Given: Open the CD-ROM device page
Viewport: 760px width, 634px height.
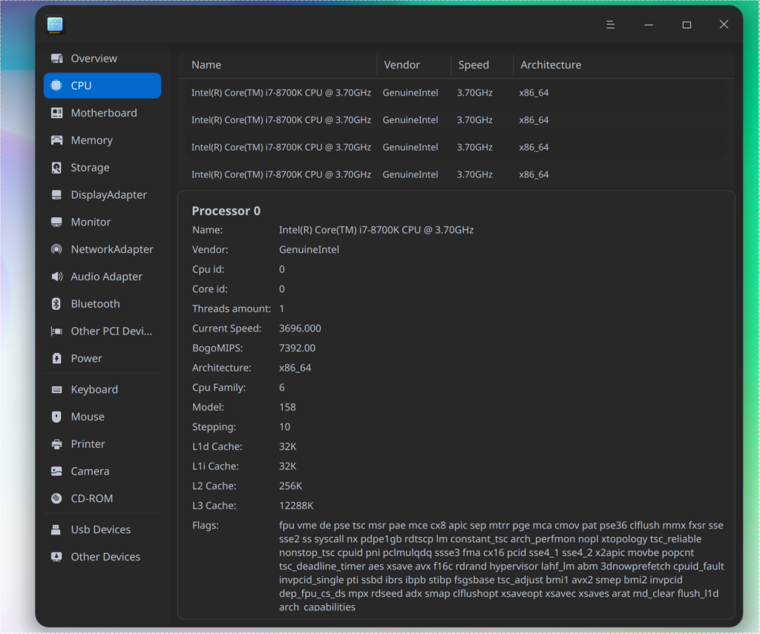Looking at the screenshot, I should pyautogui.click(x=102, y=498).
